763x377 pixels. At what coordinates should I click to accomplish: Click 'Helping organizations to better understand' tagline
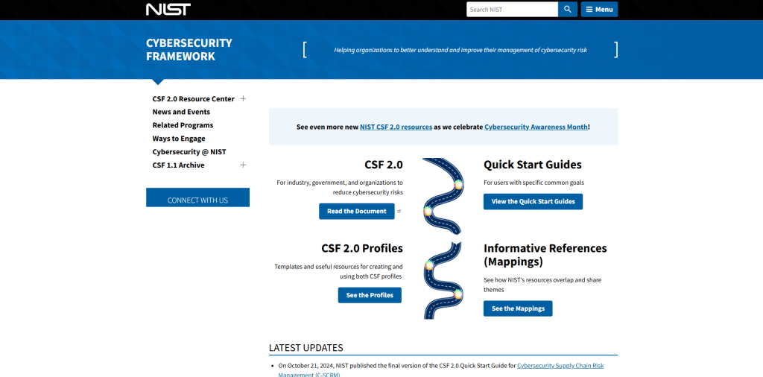460,50
